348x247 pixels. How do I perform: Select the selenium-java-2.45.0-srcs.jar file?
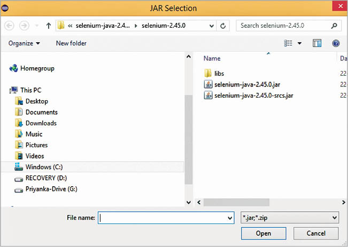click(254, 95)
